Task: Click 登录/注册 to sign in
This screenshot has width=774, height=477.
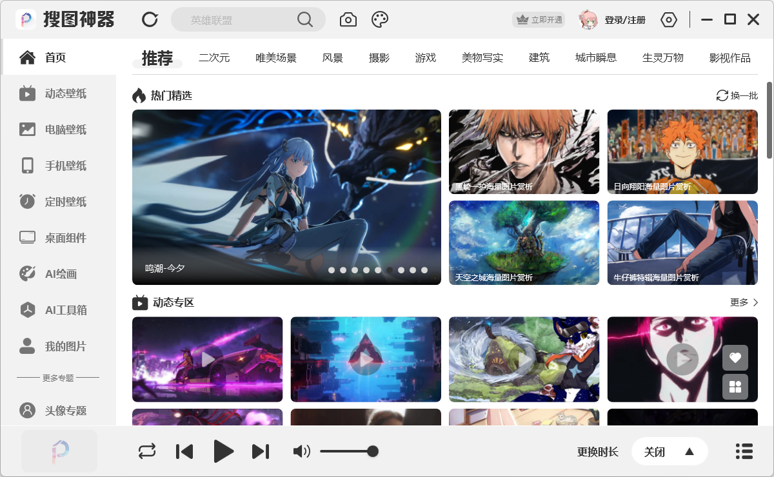Action: tap(625, 20)
